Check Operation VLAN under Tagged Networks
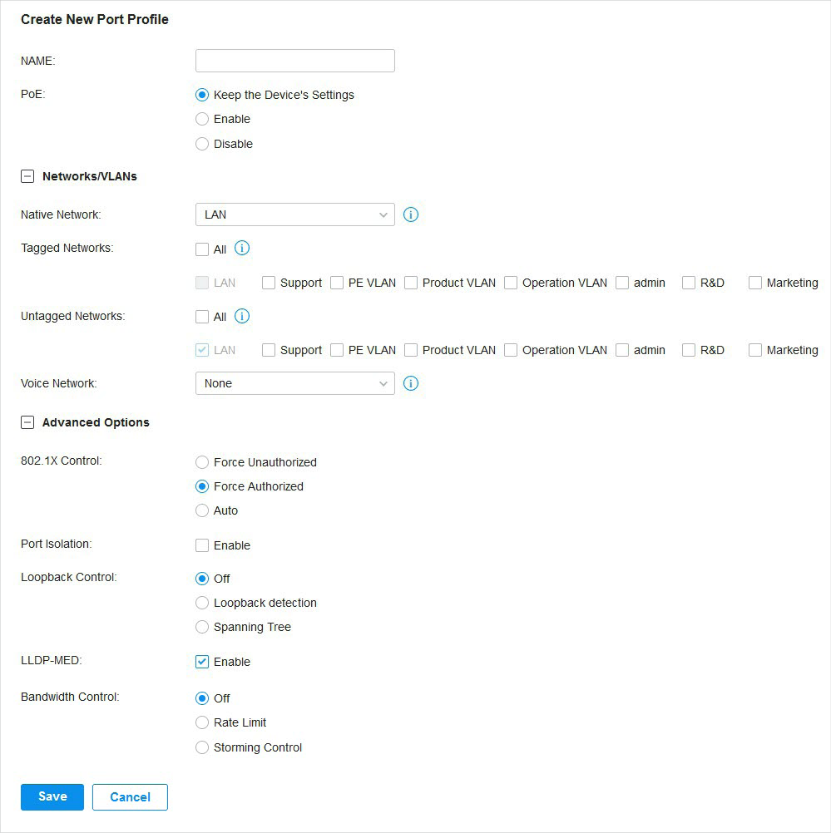 tap(511, 283)
